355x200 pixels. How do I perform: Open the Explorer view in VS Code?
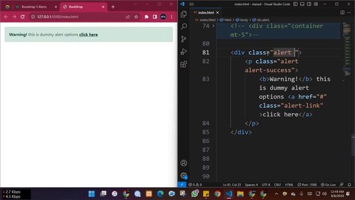[184, 14]
